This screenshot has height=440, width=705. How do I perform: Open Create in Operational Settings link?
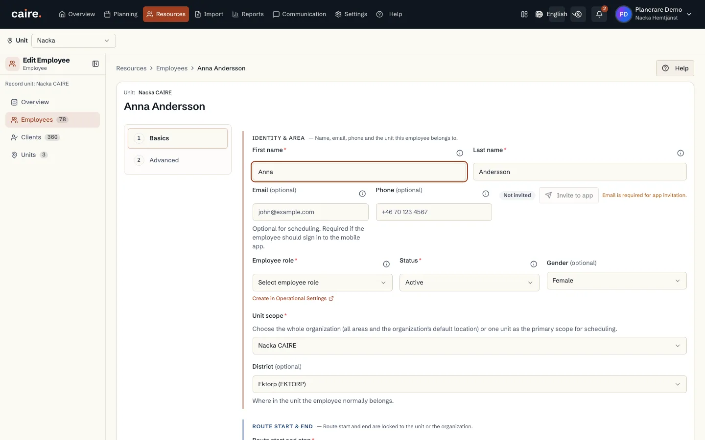click(x=293, y=299)
